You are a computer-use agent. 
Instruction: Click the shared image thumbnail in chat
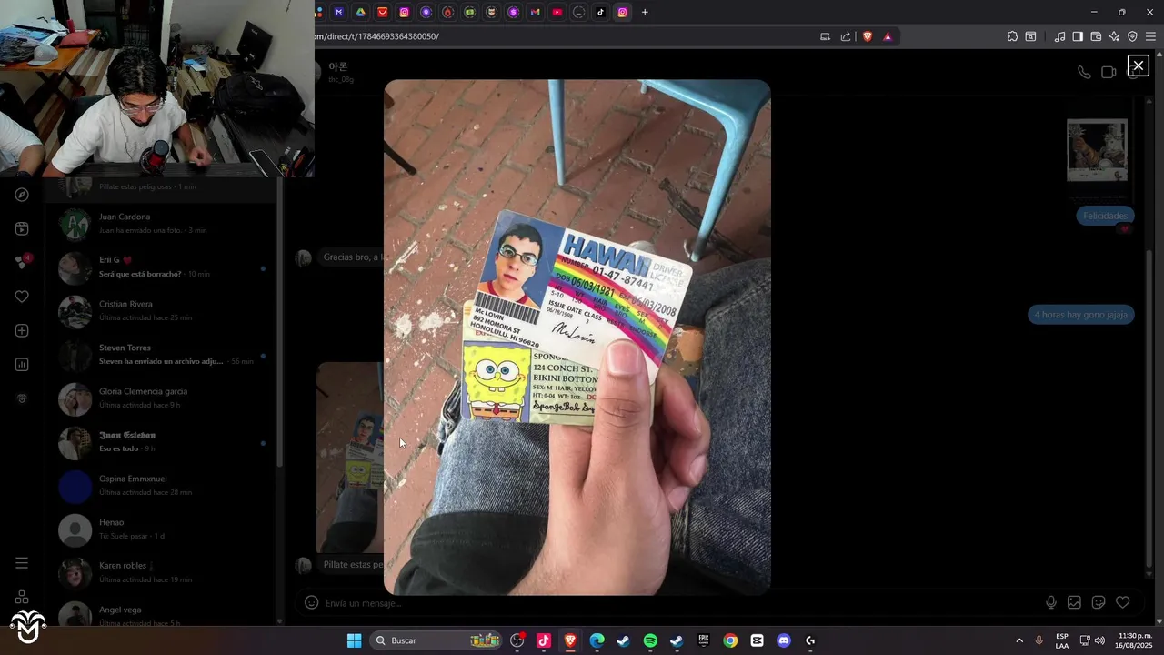coord(349,458)
